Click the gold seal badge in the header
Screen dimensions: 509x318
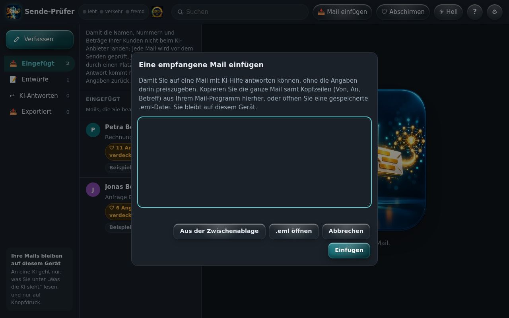[x=157, y=12]
